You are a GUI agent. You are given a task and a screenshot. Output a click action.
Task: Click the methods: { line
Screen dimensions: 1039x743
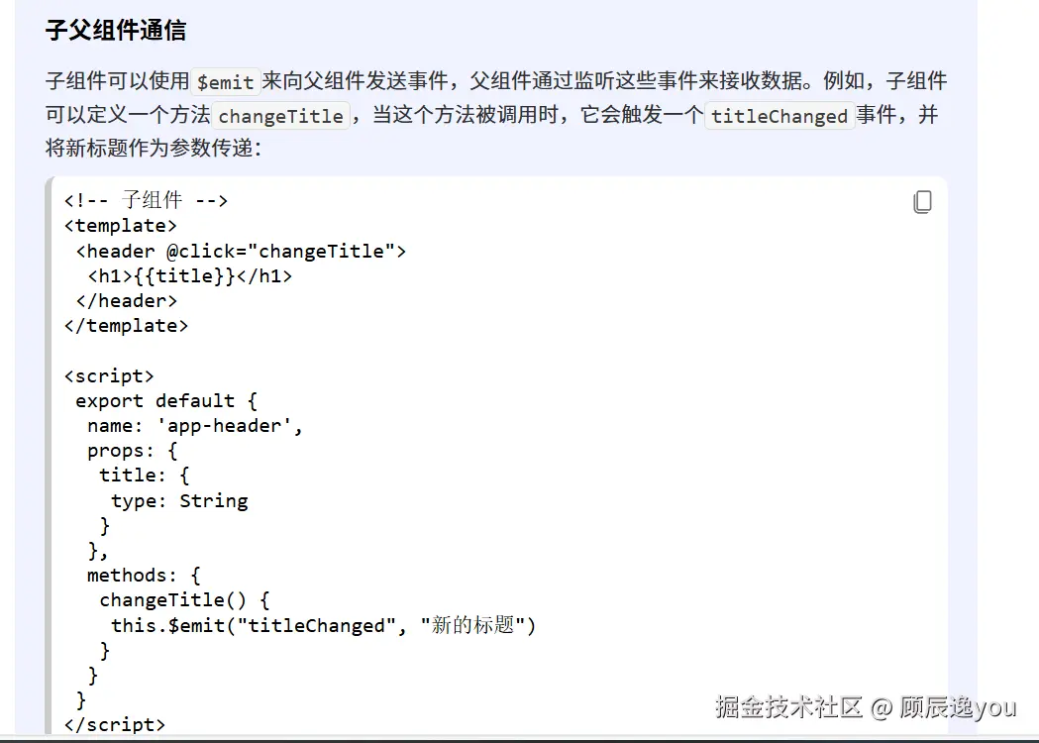(144, 575)
